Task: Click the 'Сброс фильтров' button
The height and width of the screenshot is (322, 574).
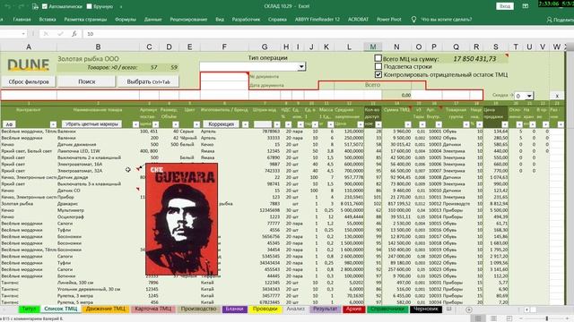Action: coord(29,81)
